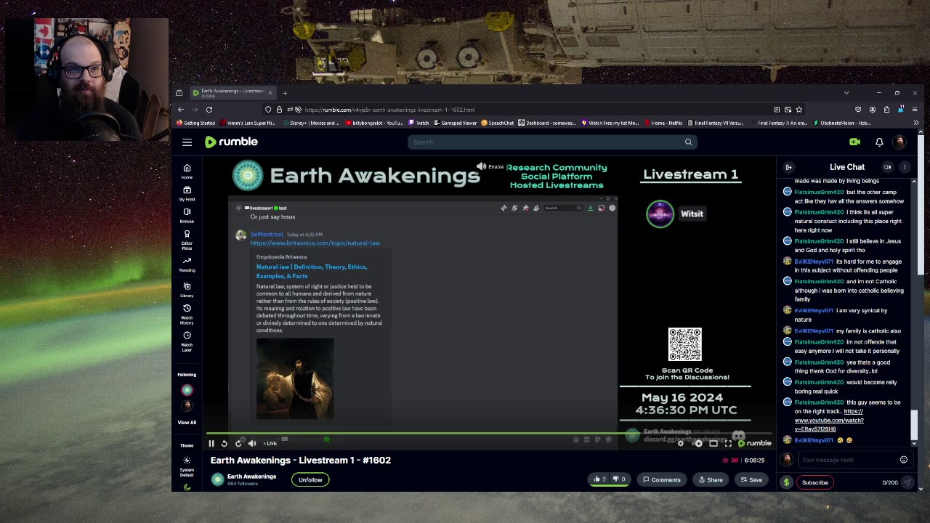Open the browser extensions puzzle icon
930x523 pixels.
coord(886,110)
